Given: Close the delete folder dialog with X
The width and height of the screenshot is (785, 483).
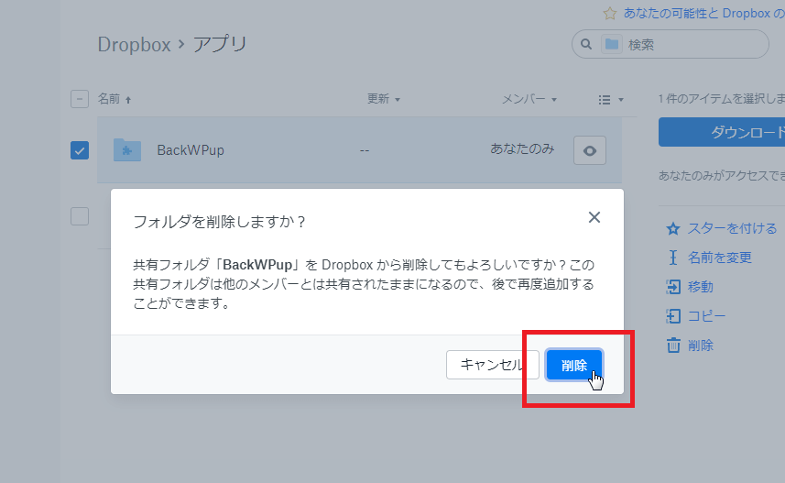Looking at the screenshot, I should [x=594, y=217].
